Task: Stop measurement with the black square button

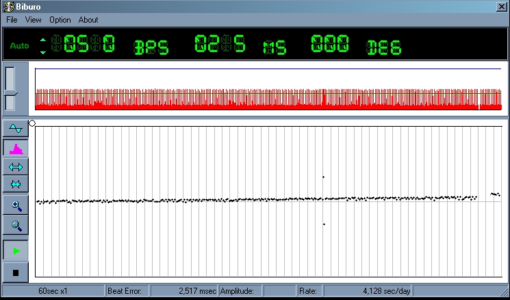Action: pyautogui.click(x=16, y=272)
